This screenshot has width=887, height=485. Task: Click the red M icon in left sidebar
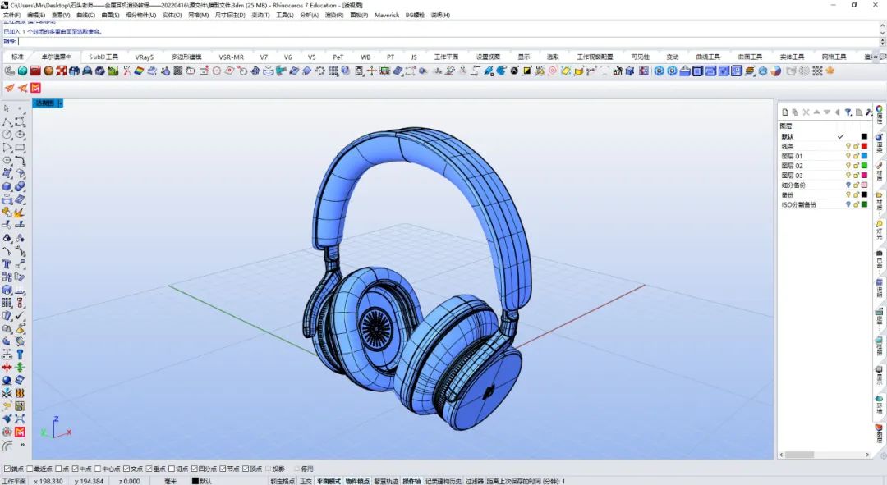(x=20, y=432)
